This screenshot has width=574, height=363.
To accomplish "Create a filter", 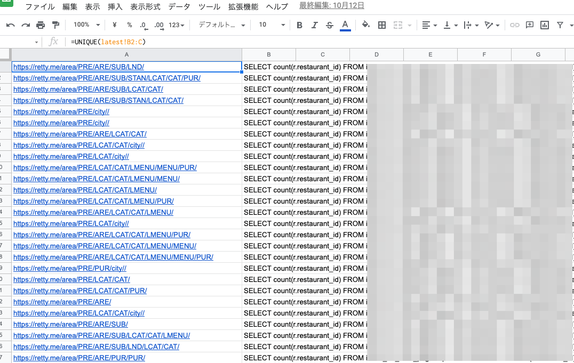I will [560, 25].
